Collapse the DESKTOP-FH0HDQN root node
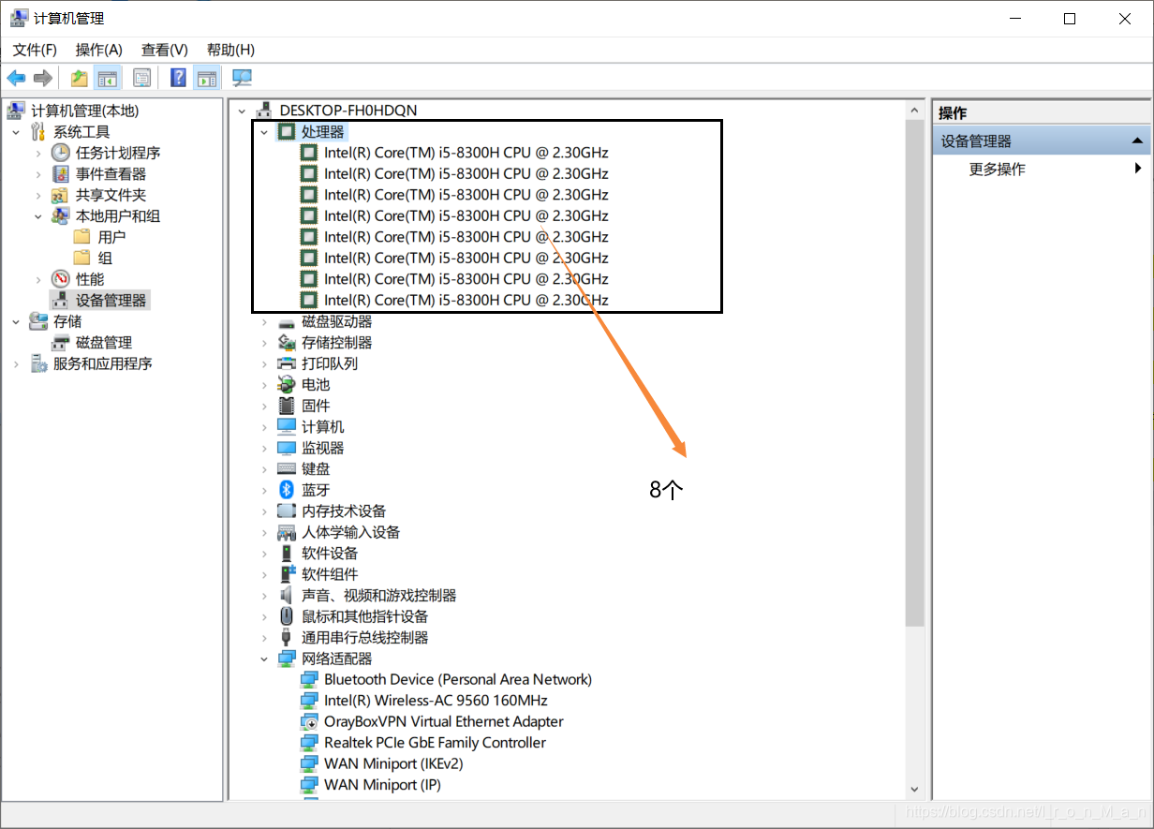Image resolution: width=1154 pixels, height=829 pixels. (242, 111)
